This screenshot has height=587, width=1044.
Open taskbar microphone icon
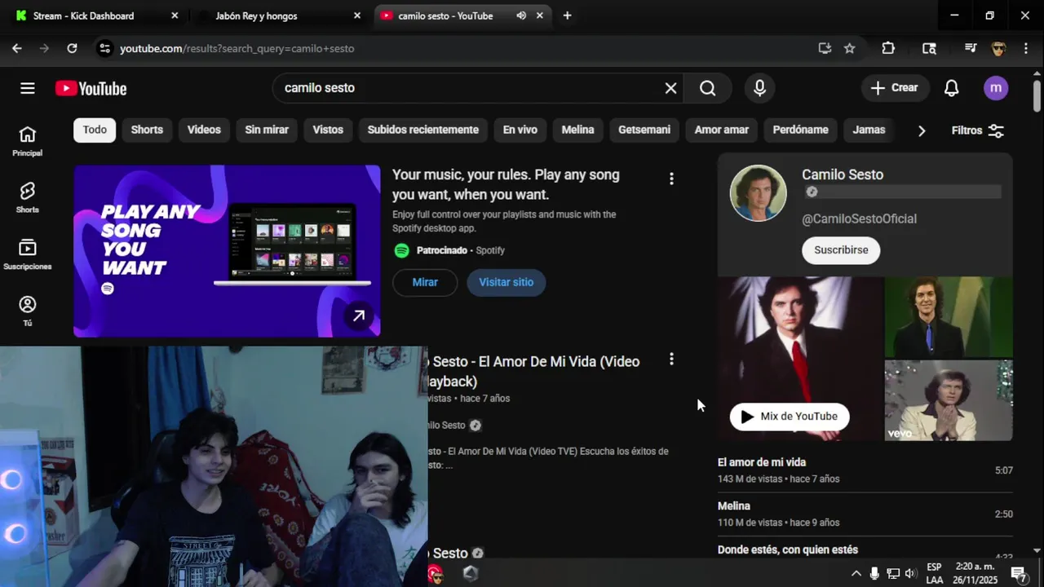tap(874, 573)
